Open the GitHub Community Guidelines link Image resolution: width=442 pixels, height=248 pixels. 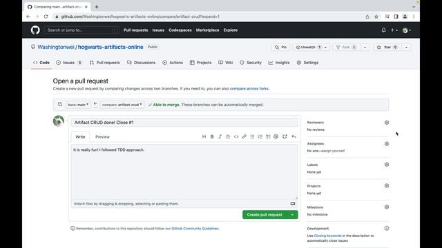coord(195,229)
